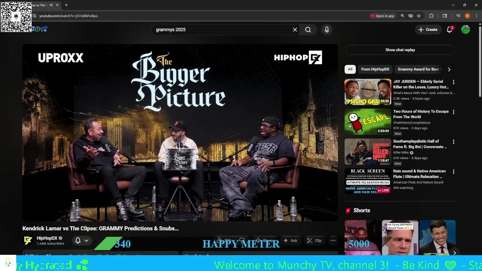Click the search magnifier button
Screen dimensions: 482x271
pyautogui.click(x=308, y=30)
